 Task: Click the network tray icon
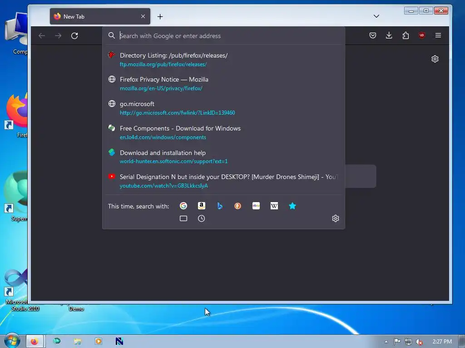pos(408,342)
